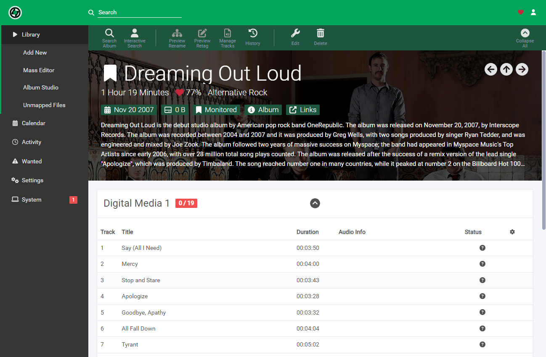Click the Mercy track title
Image resolution: width=546 pixels, height=357 pixels.
130,264
